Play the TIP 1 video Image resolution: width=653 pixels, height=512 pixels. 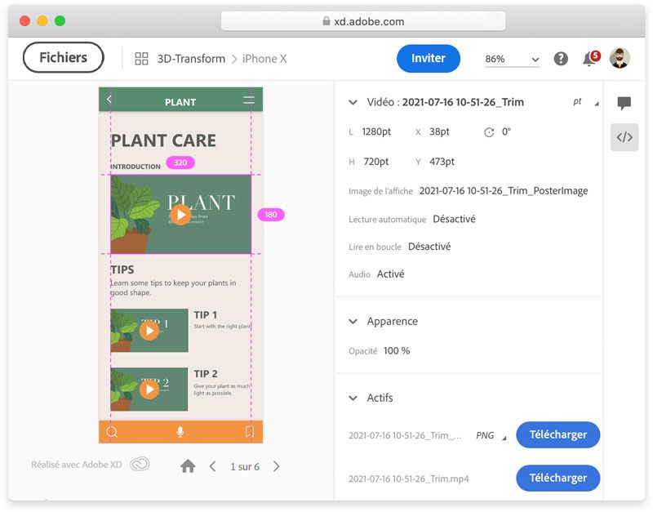pos(149,331)
